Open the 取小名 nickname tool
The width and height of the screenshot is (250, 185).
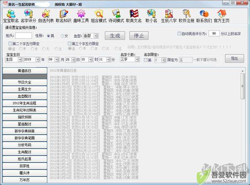tap(151, 16)
